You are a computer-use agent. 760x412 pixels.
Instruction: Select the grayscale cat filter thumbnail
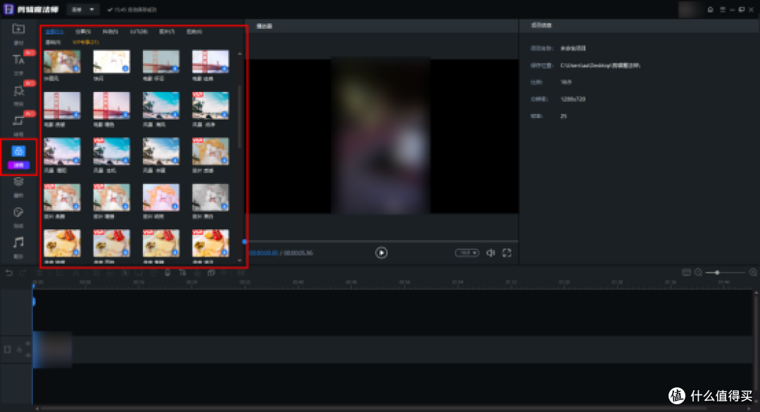pyautogui.click(x=210, y=197)
